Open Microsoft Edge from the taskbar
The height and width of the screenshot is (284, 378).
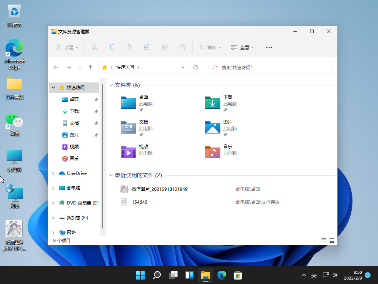pos(221,275)
